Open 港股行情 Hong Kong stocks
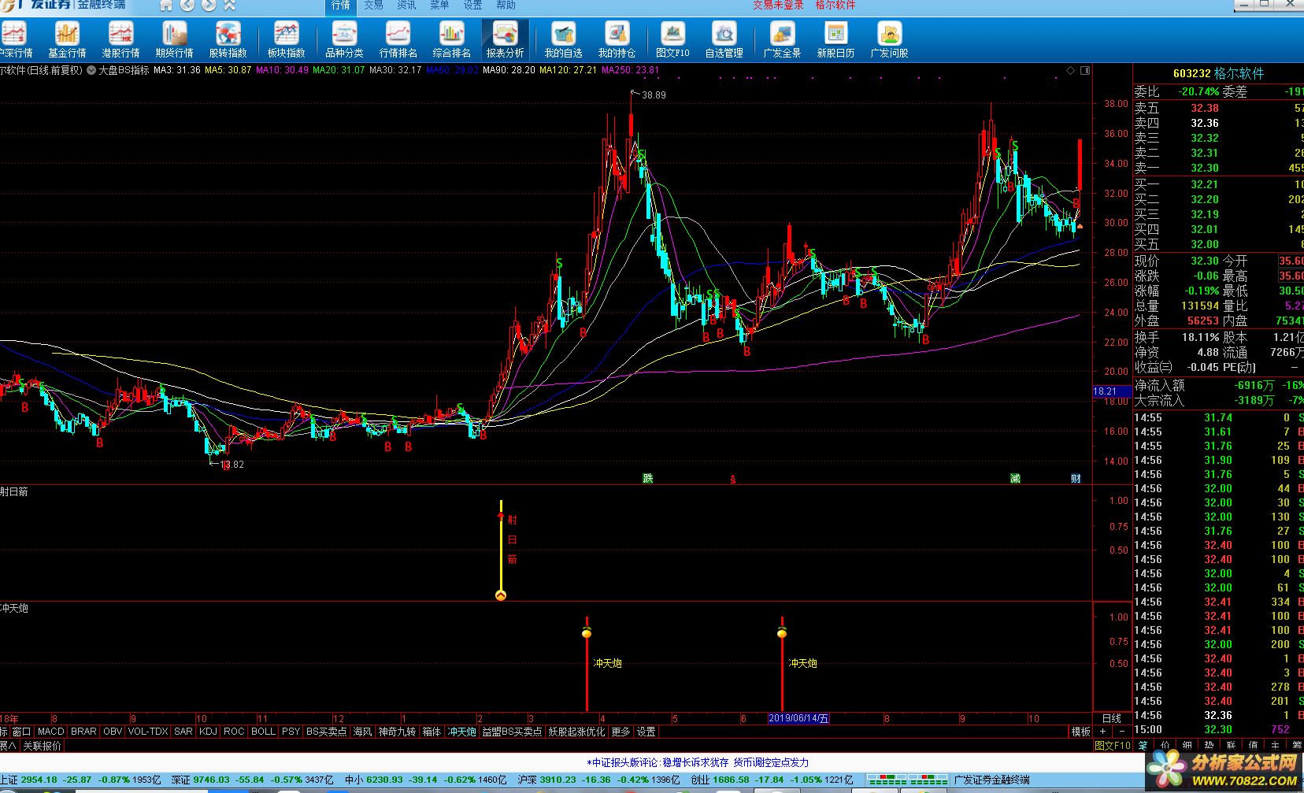This screenshot has height=793, width=1304. click(x=120, y=39)
